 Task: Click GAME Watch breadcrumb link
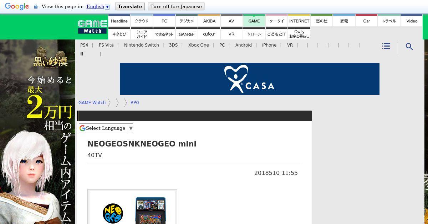tap(92, 103)
